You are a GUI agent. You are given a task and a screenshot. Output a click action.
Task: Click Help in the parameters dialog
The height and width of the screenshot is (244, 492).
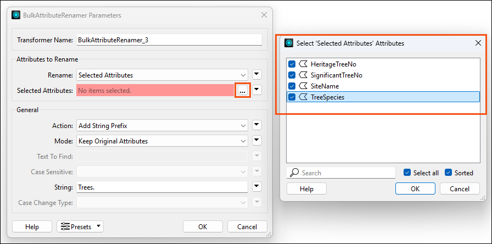pos(32,227)
